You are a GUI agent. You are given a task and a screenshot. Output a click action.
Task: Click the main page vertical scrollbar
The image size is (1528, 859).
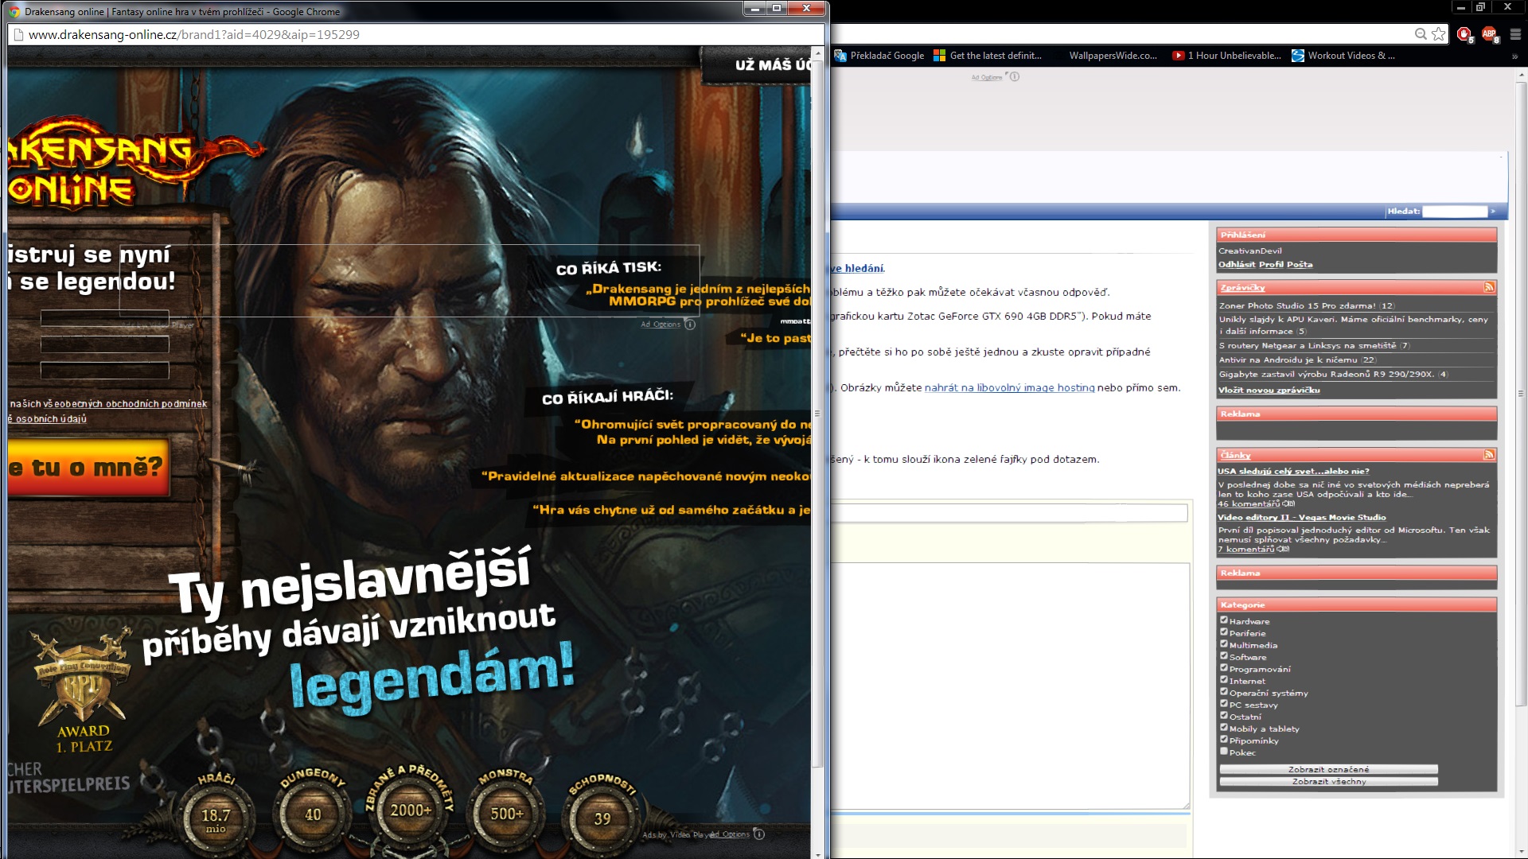[x=1522, y=394]
